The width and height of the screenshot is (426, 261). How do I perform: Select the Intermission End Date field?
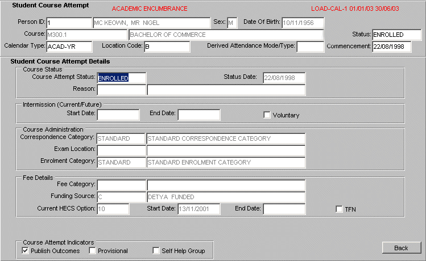198,115
